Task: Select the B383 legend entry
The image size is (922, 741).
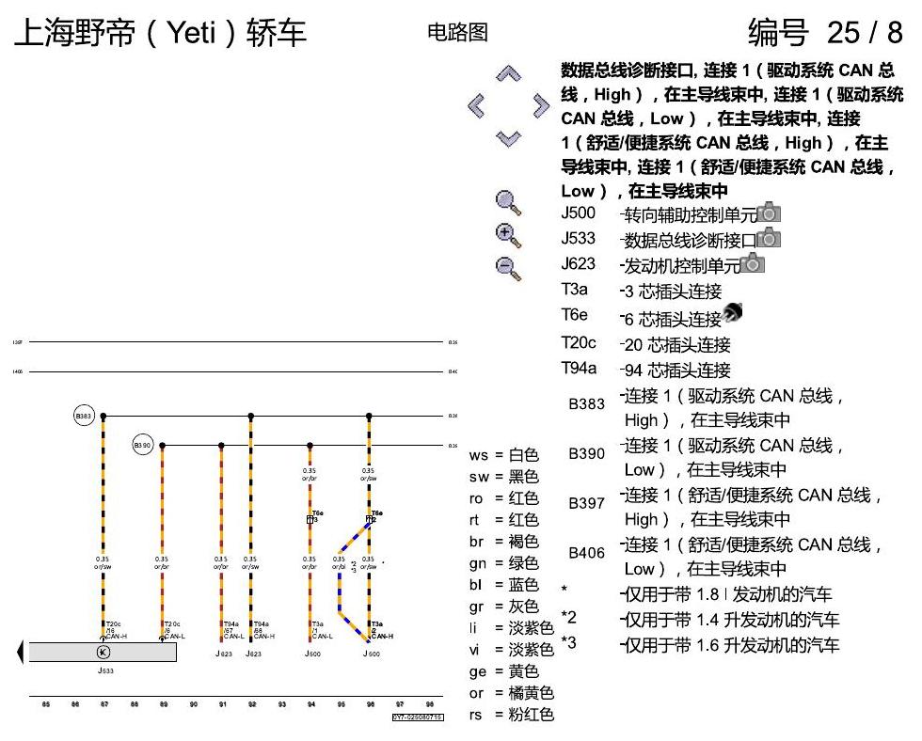Action: [706, 407]
